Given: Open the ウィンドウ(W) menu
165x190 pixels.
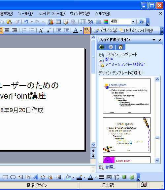Looking at the screenshot, I should (80, 14).
